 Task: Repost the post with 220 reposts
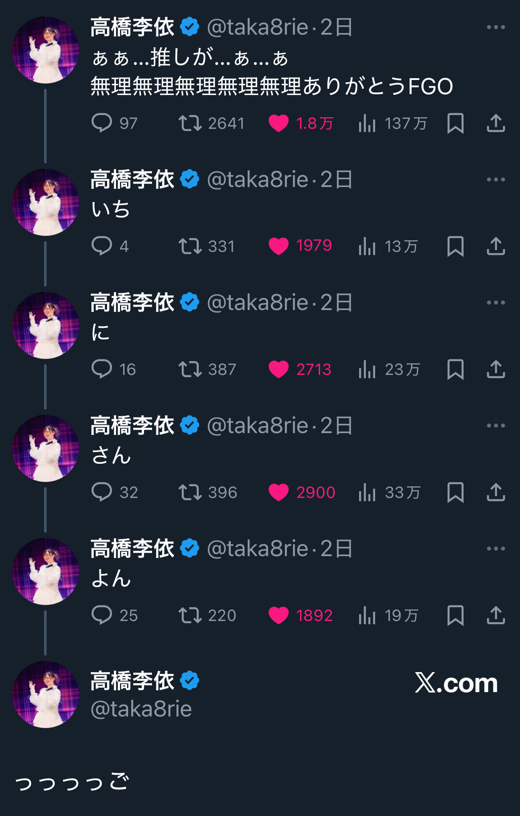(190, 615)
